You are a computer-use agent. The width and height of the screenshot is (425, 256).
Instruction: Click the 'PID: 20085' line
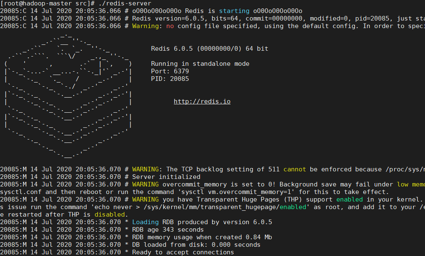[x=170, y=79]
